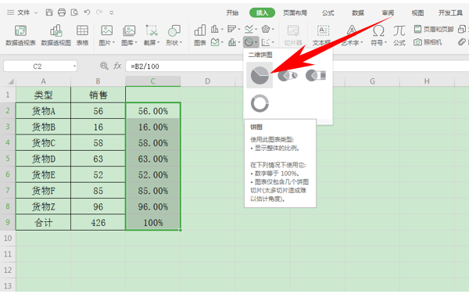469x294 pixels.
Task: Switch to the 公式 ribbon tab
Action: (328, 13)
